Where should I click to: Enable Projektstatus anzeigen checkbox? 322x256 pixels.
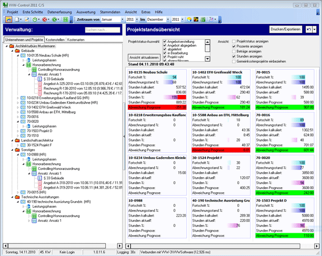tap(234, 41)
